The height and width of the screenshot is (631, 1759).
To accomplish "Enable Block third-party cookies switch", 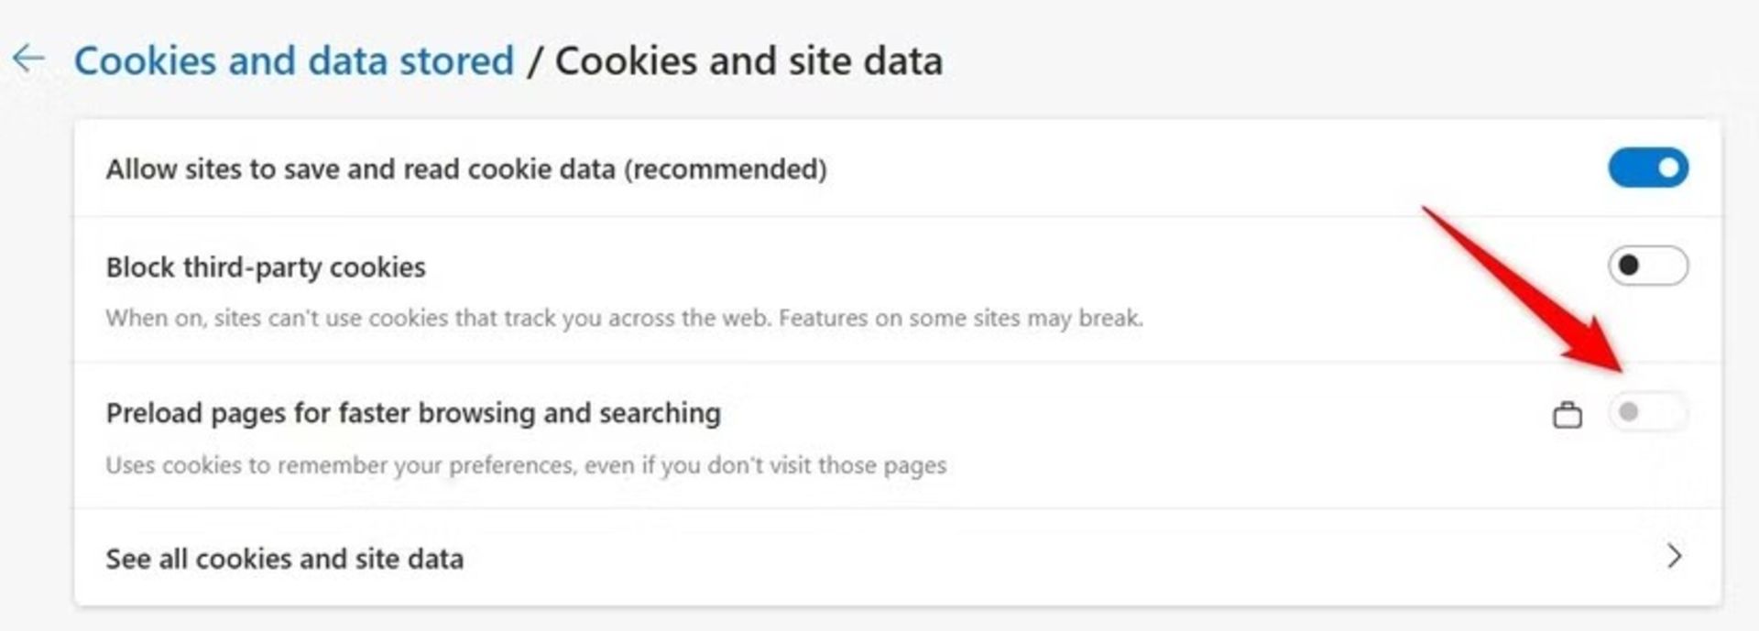I will pyautogui.click(x=1648, y=266).
